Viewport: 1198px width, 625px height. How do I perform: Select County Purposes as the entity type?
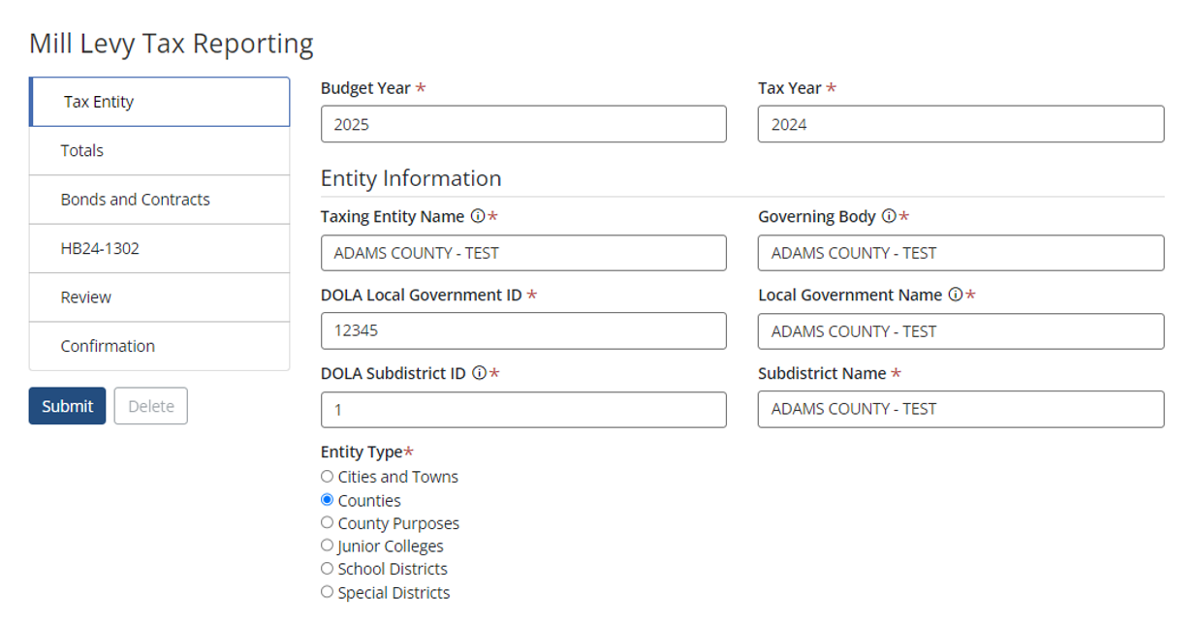coord(326,522)
